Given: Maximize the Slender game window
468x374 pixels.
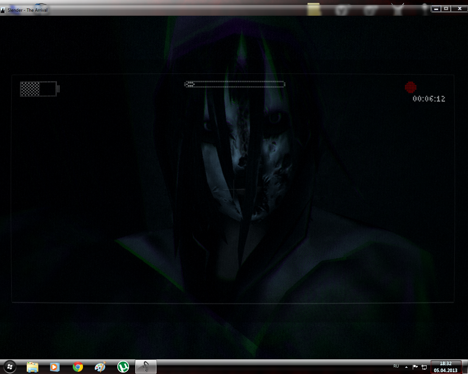Looking at the screenshot, I should click(x=446, y=8).
